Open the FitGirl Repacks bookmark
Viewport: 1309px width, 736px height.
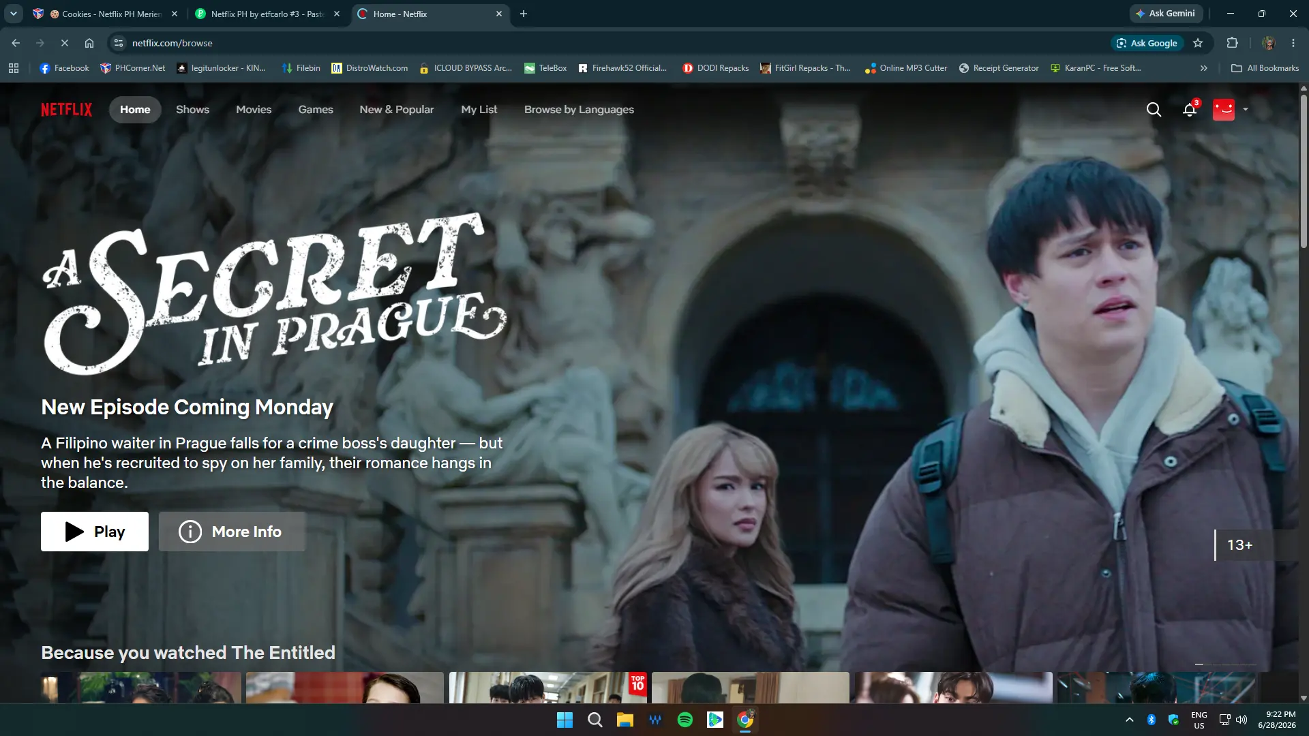click(x=805, y=68)
